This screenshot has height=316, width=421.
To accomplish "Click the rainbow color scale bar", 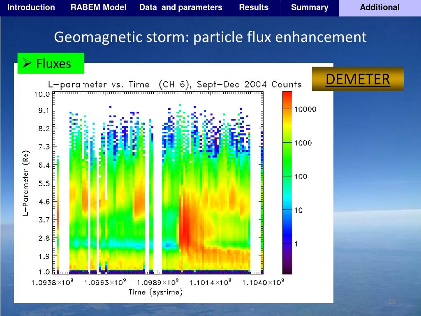I will 287,183.
